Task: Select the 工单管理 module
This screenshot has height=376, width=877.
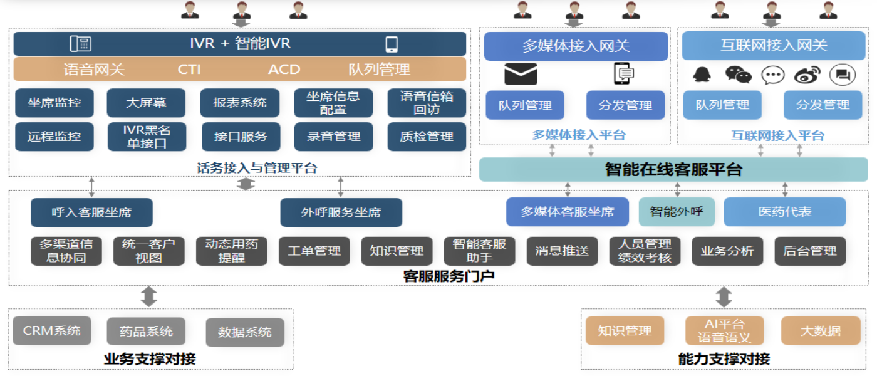Action: click(314, 251)
